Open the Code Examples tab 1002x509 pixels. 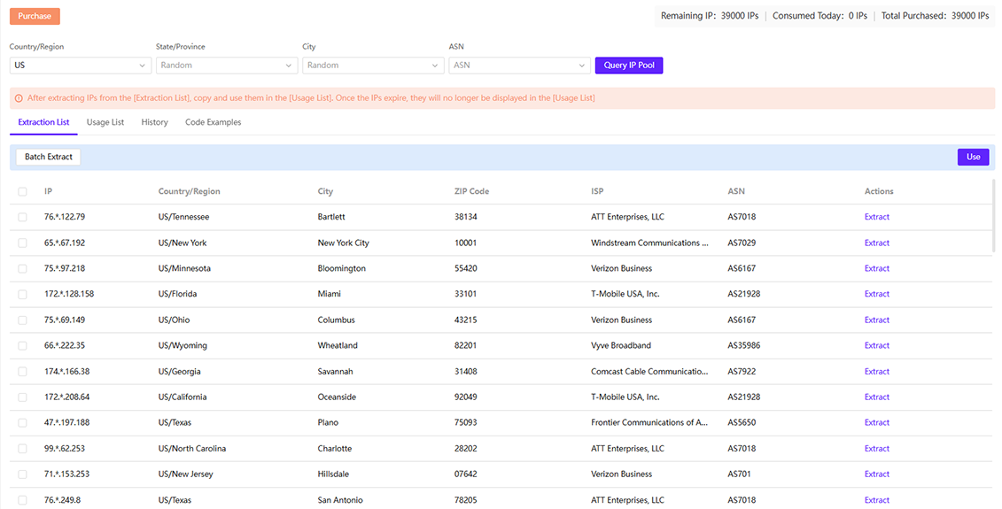(x=214, y=122)
